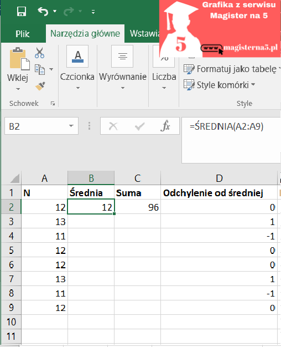This screenshot has height=347, width=281.
Task: Expand the Wyrównanie alignment group
Action: [123, 68]
